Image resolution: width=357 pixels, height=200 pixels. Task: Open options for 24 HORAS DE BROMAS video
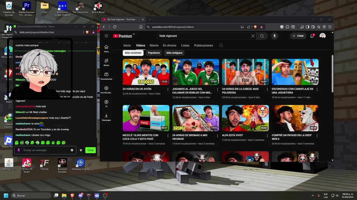pos(218,136)
